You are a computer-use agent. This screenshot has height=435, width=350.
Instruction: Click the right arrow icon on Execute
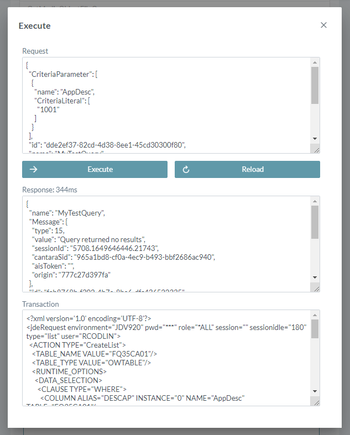tap(33, 170)
